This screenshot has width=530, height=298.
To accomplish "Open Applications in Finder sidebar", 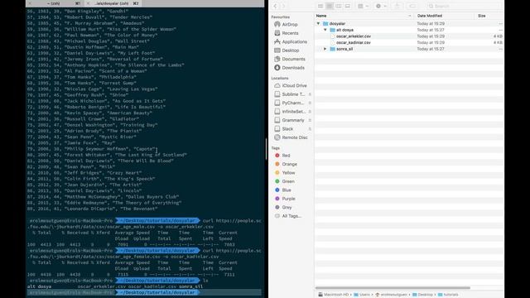I will (291, 41).
